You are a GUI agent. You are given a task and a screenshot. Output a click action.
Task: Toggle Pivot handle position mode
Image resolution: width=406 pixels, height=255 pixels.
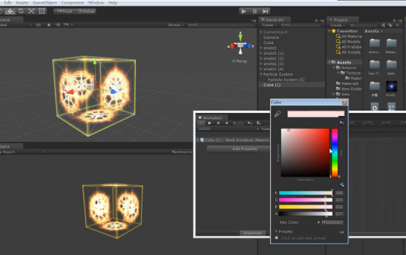[64, 11]
